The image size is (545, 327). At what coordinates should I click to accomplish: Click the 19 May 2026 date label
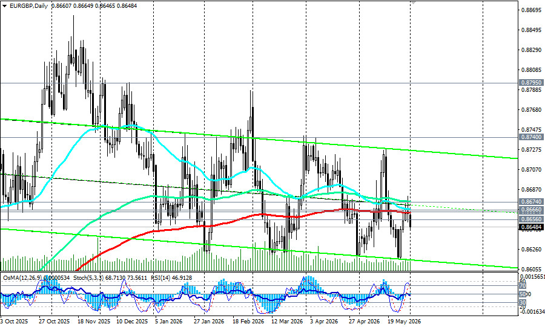point(405,322)
